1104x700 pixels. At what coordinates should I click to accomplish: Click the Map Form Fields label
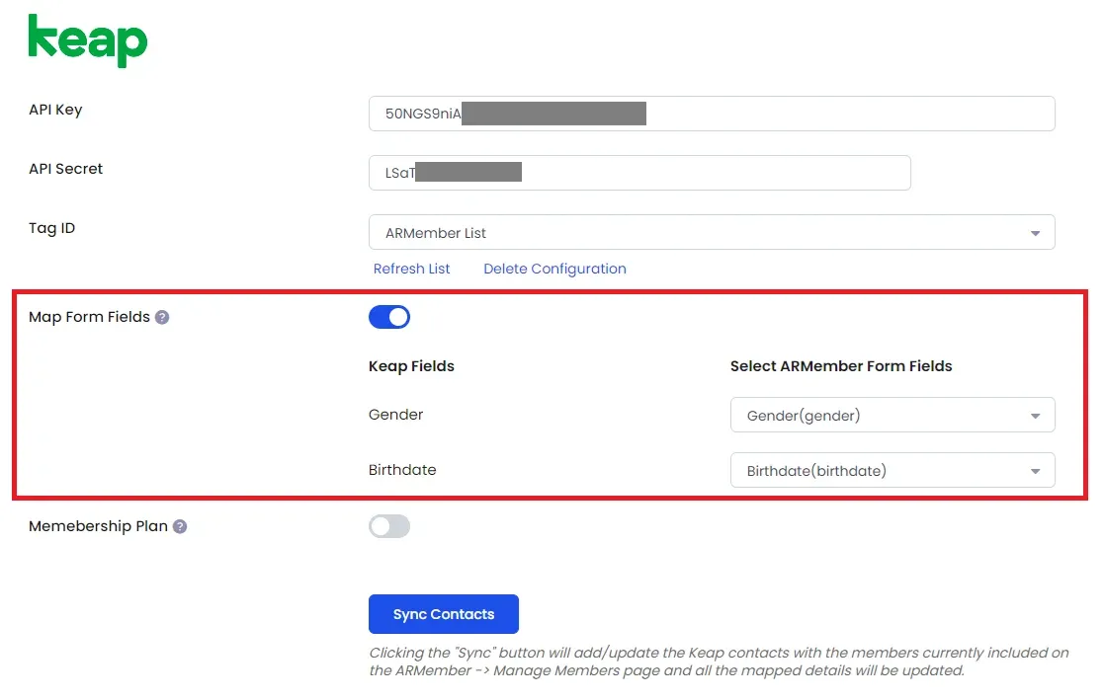pos(89,317)
